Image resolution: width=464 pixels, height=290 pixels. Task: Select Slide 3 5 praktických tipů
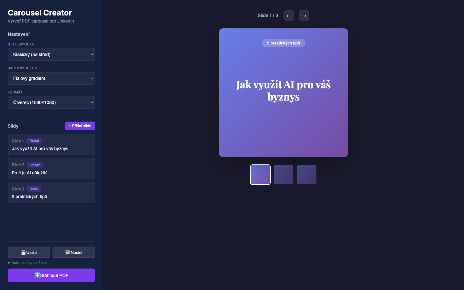[x=51, y=192]
